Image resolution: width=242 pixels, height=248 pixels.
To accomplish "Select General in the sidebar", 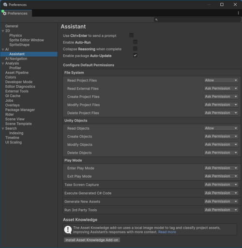I will point(12,26).
